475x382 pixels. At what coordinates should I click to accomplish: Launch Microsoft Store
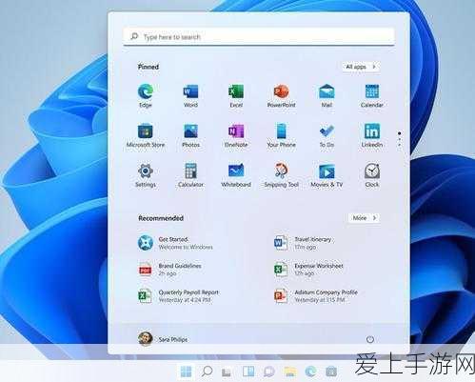click(146, 135)
